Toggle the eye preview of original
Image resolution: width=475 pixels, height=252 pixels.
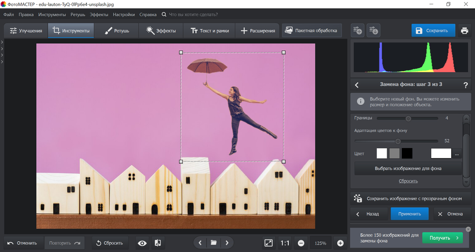[142, 243]
